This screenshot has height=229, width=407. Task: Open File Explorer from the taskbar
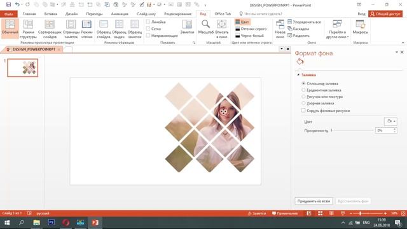click(x=37, y=223)
